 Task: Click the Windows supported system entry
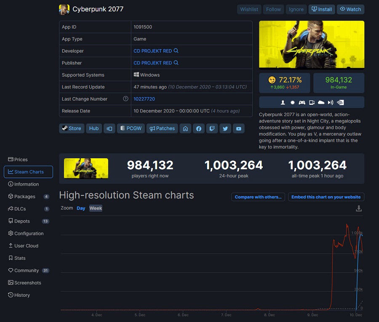[x=147, y=75]
